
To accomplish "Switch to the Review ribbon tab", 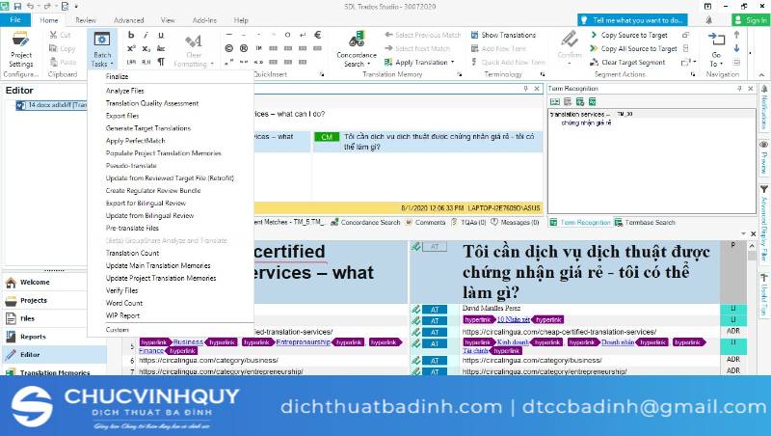I will pyautogui.click(x=86, y=20).
